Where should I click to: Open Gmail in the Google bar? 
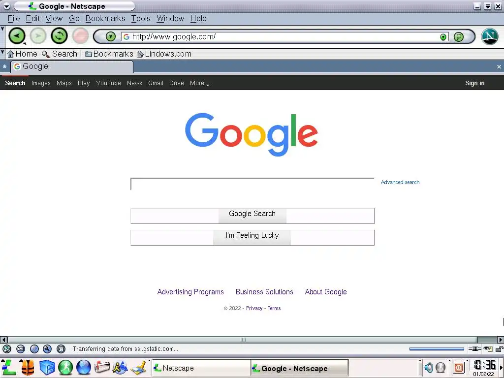point(156,83)
